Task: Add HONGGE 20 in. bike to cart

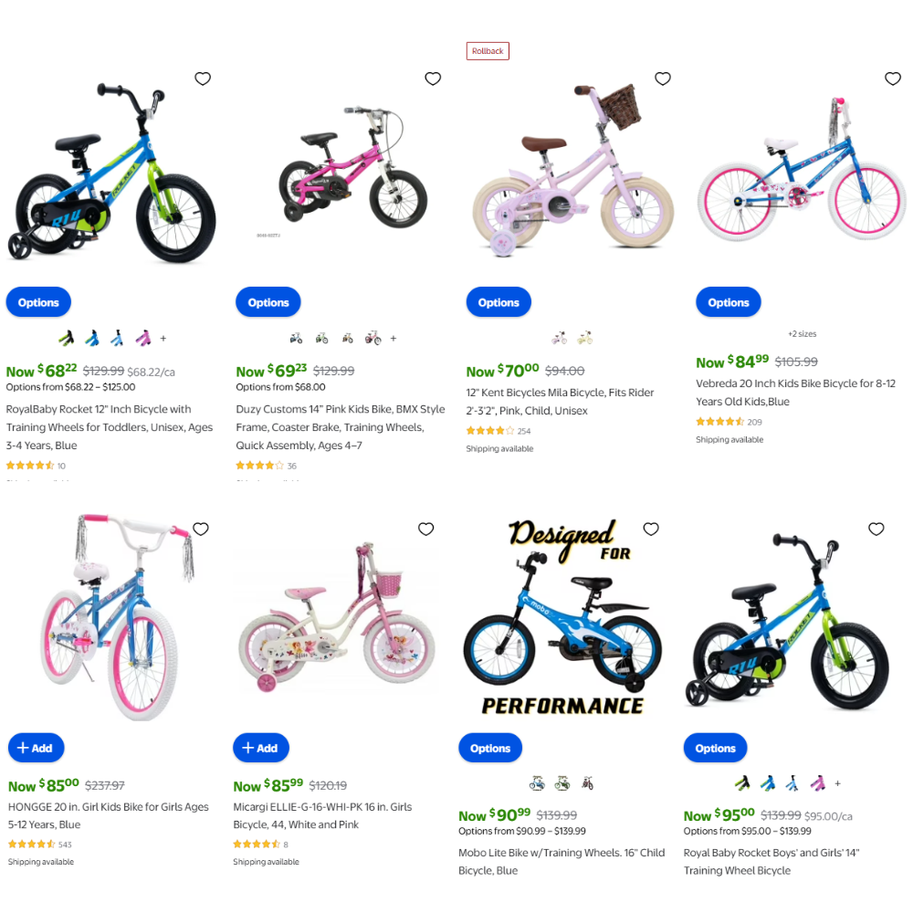Action: [37, 748]
